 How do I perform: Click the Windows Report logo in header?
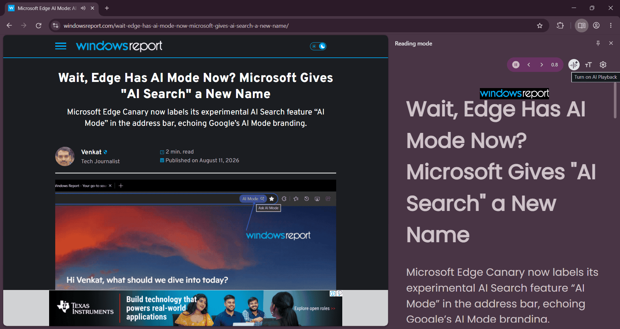119,46
